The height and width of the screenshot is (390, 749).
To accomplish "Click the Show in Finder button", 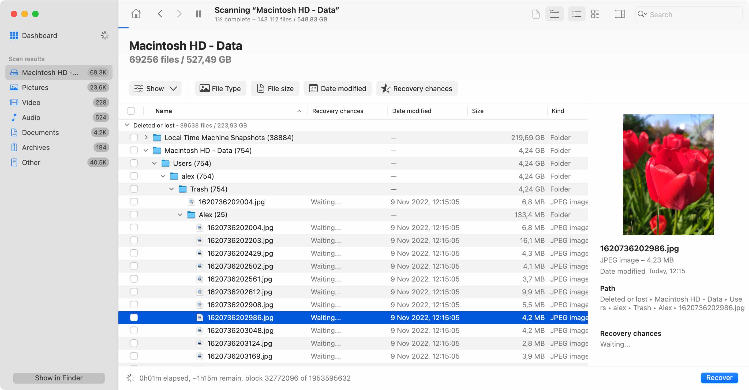I will click(58, 377).
